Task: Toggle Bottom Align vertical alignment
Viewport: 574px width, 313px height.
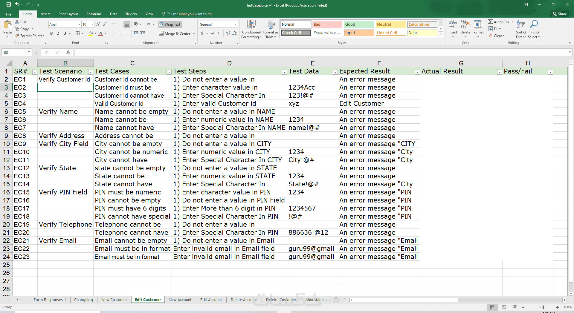Action: (x=127, y=24)
